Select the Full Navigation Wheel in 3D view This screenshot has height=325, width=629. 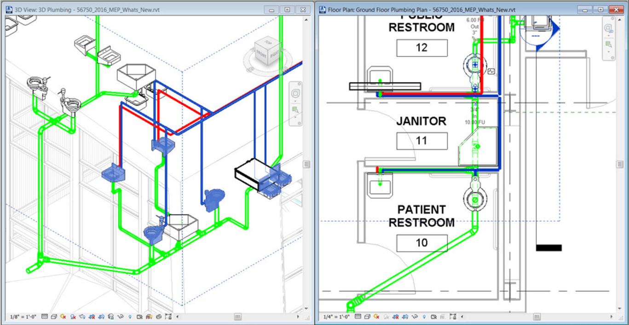(295, 93)
